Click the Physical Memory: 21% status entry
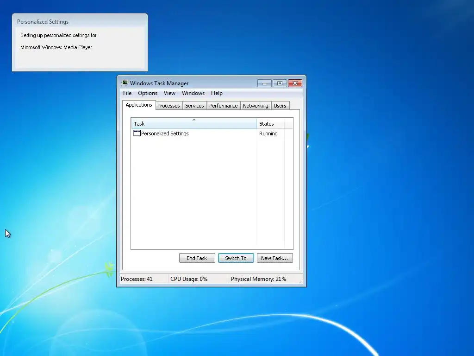Viewport: 474px width, 356px height. [258, 279]
